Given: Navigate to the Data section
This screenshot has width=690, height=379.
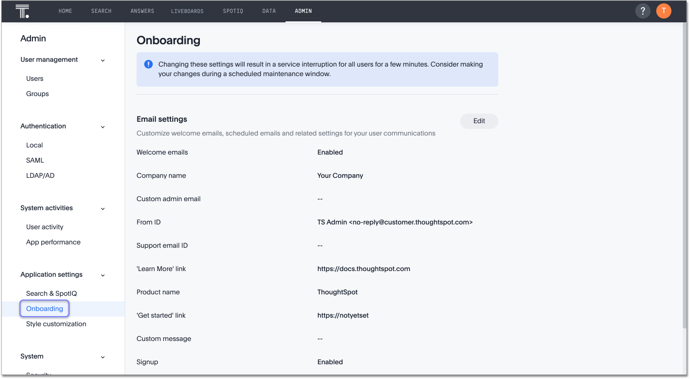Looking at the screenshot, I should point(269,10).
